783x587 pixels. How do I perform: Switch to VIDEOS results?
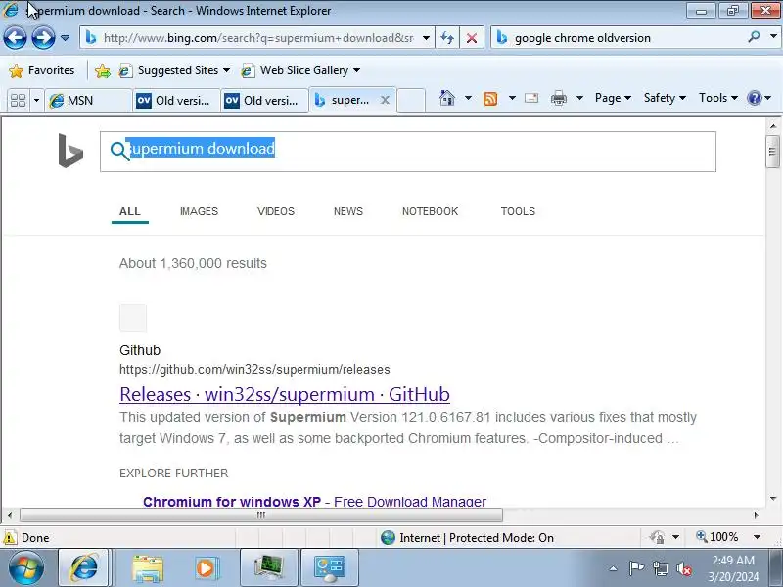(276, 211)
